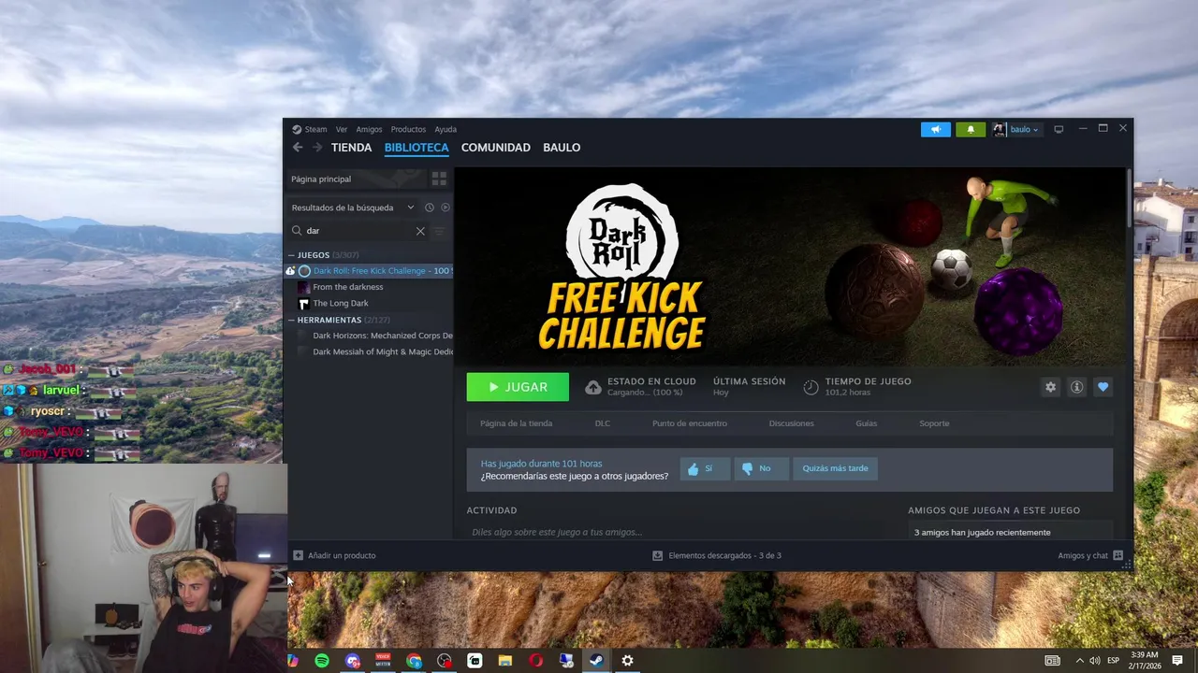Viewport: 1198px width, 673px height.
Task: Open game settings with the gear icon
Action: point(1050,387)
